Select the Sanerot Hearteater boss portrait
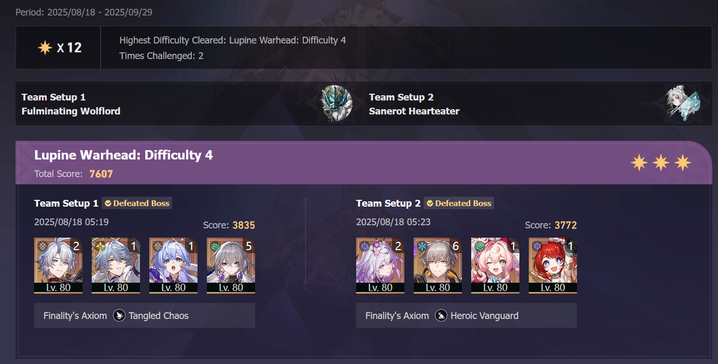The image size is (718, 364). pos(682,104)
